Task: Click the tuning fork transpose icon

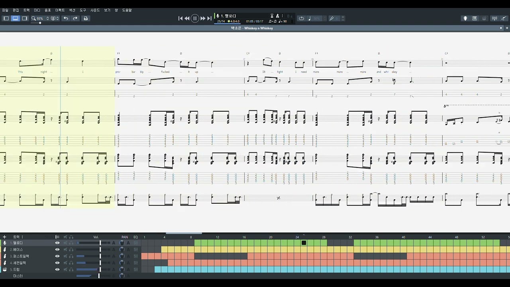Action: (331, 18)
